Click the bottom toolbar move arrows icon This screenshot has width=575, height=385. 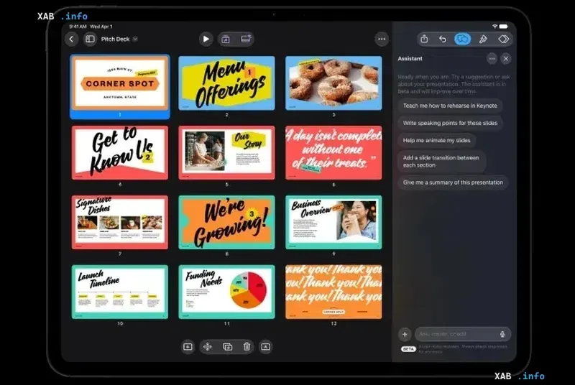tap(208, 347)
